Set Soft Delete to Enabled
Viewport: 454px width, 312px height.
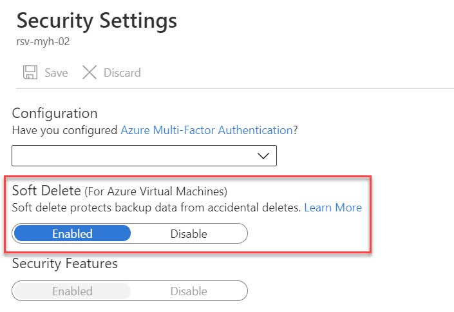click(x=72, y=233)
